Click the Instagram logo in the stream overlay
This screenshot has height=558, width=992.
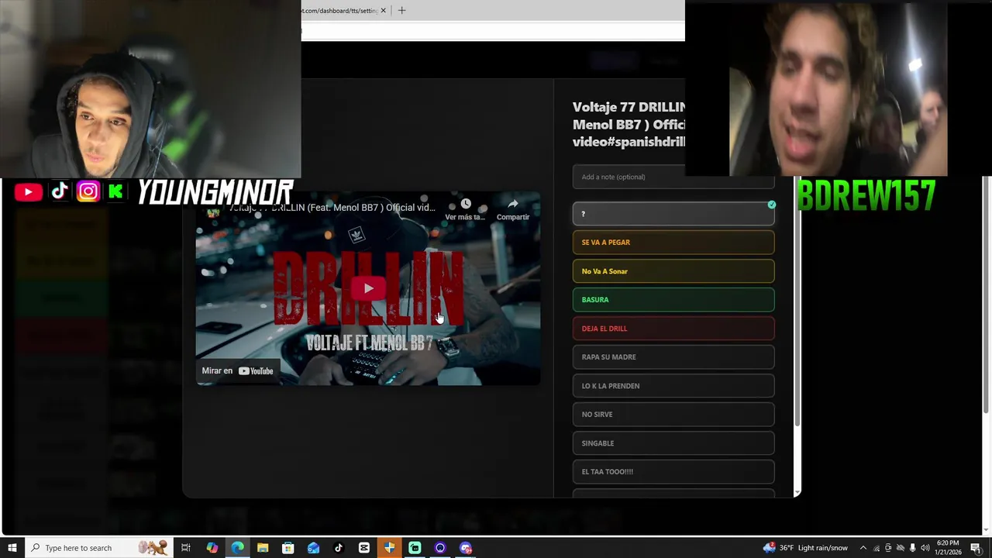point(88,191)
